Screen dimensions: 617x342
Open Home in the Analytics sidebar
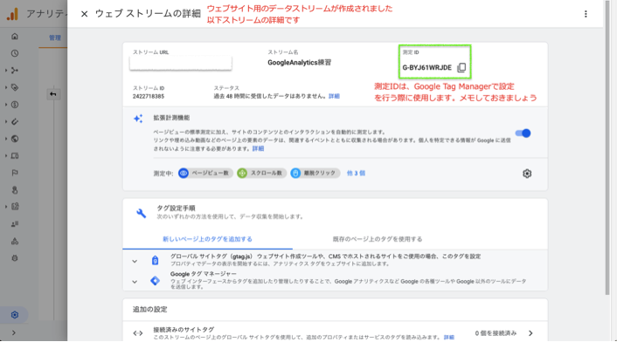(x=15, y=37)
